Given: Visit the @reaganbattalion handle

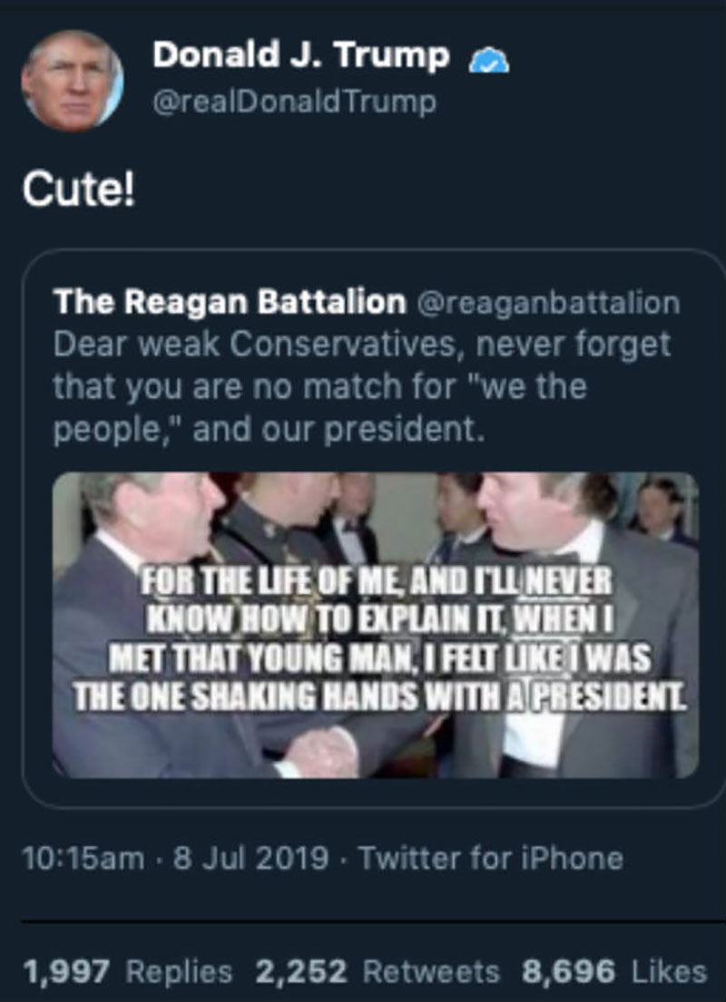Looking at the screenshot, I should [x=549, y=303].
